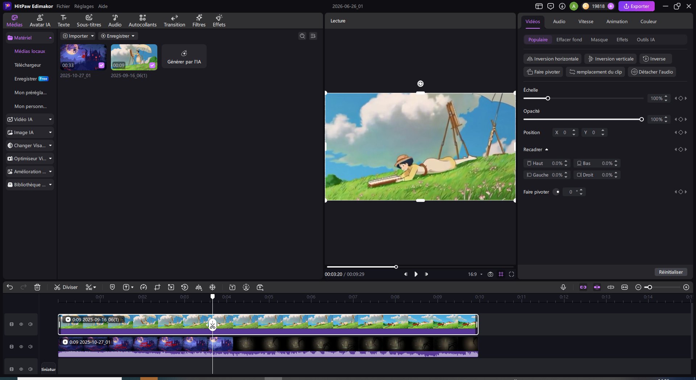Open the Autocollants panel

tap(142, 21)
